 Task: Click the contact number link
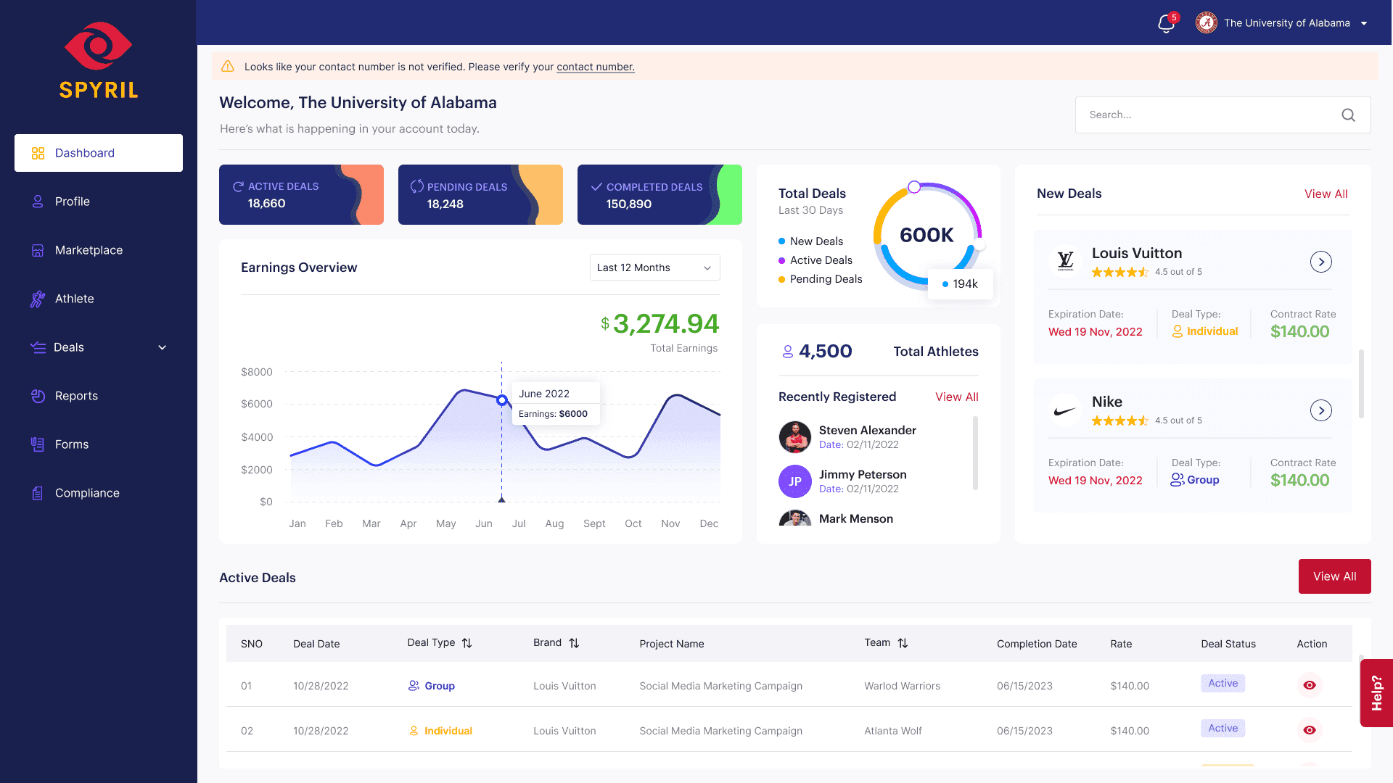pos(596,67)
